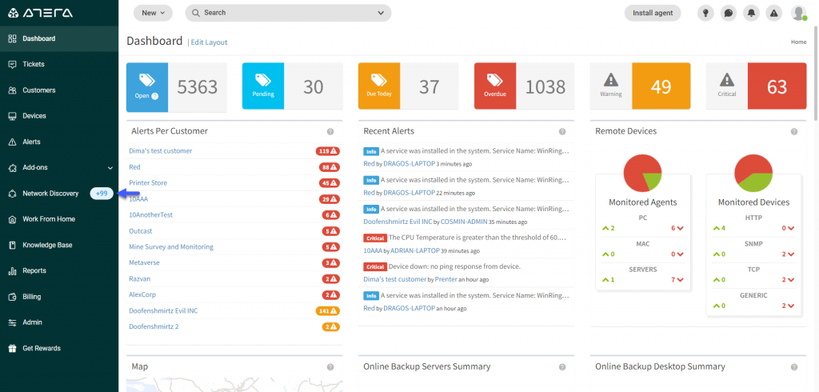This screenshot has height=392, width=819.
Task: Click the Install agent button
Action: click(652, 13)
